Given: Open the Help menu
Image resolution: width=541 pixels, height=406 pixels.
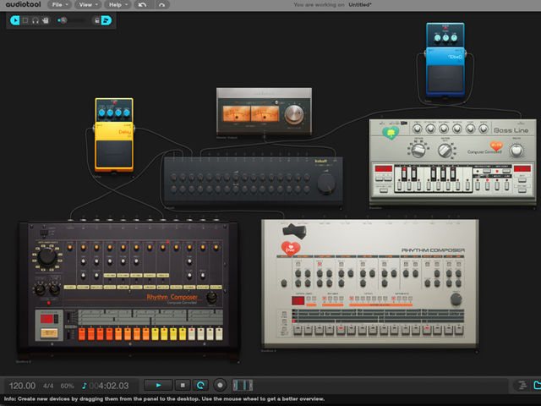Looking at the screenshot, I should pos(117,5).
